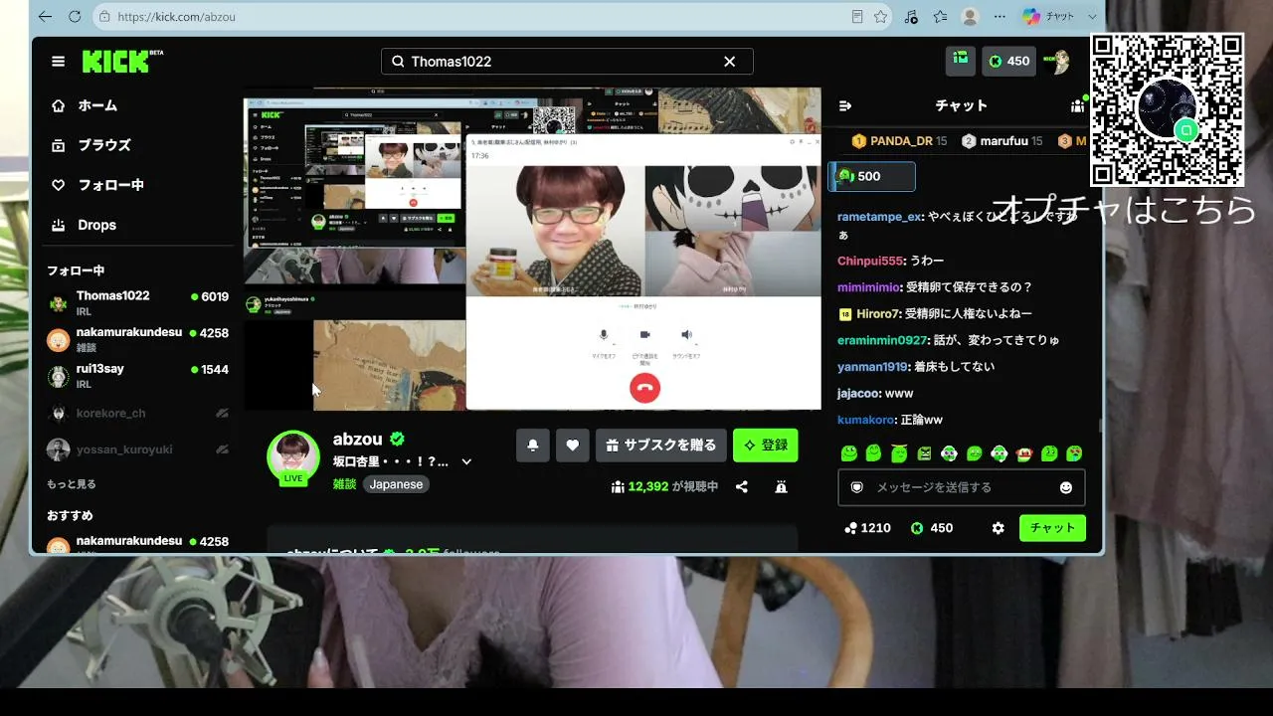This screenshot has width=1273, height=716.
Task: Pick the red-hat emote in quick row
Action: pyautogui.click(x=1024, y=453)
